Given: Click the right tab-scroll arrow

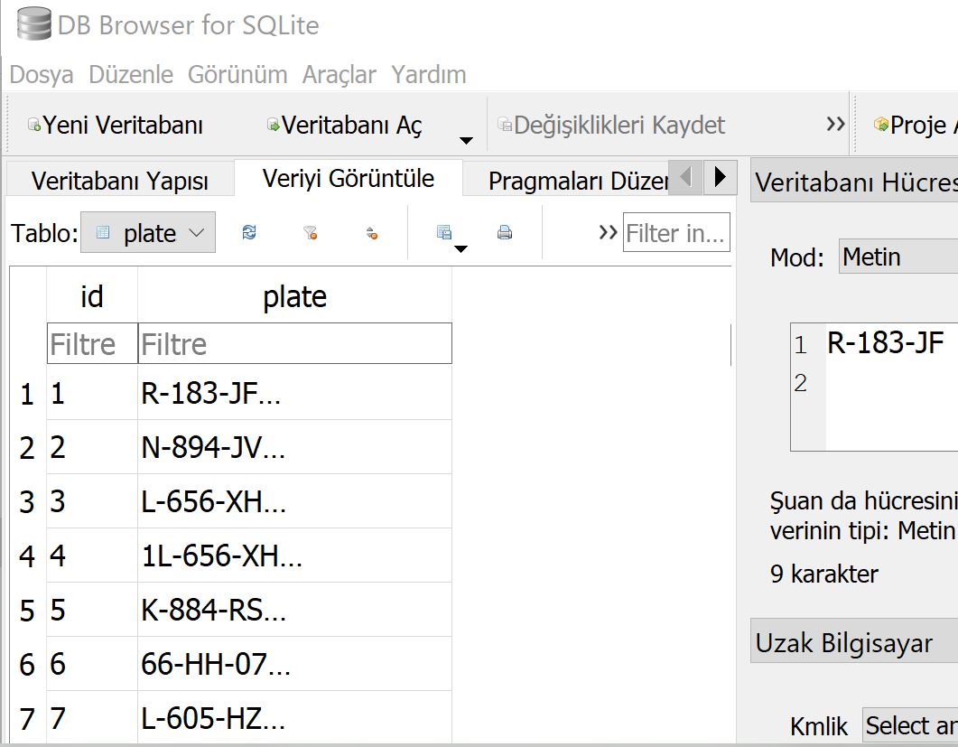Looking at the screenshot, I should [x=720, y=178].
